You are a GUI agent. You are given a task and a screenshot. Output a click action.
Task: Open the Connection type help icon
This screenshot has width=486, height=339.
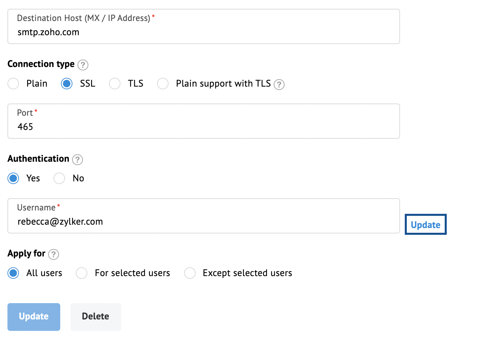[83, 65]
